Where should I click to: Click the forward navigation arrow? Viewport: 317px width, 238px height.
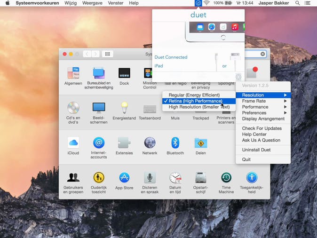coord(95,54)
